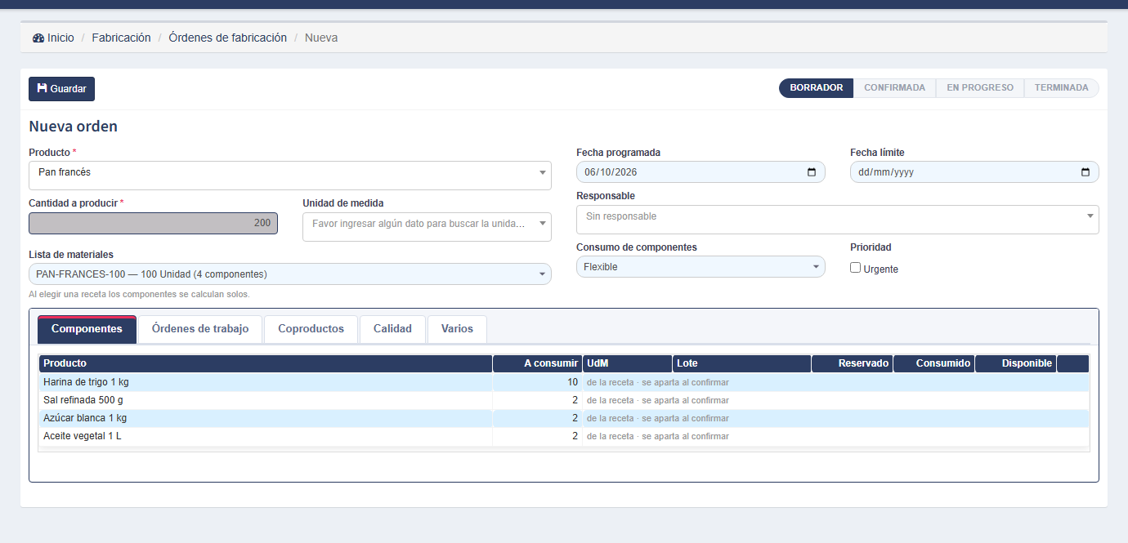Image resolution: width=1128 pixels, height=543 pixels.
Task: Open the Producto dropdown showing Pan francés
Action: 290,176
